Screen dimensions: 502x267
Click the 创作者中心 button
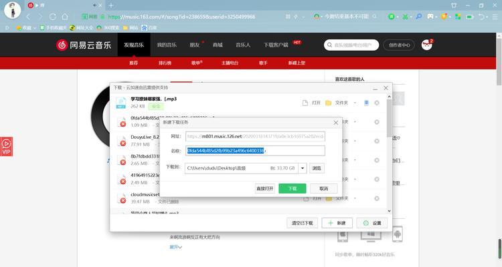click(399, 45)
